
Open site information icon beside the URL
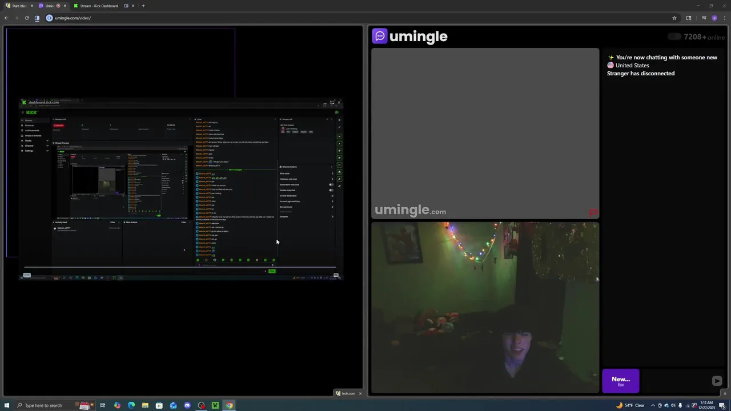pyautogui.click(x=49, y=18)
